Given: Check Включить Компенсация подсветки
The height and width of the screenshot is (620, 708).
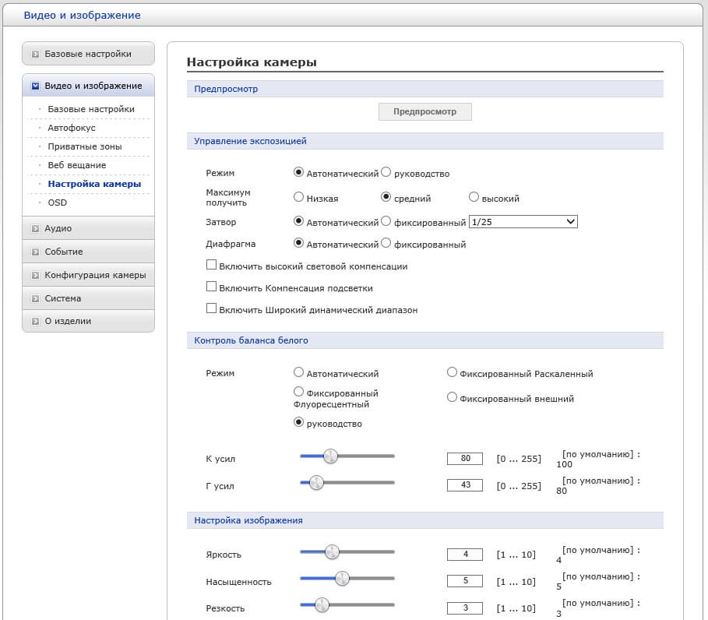Looking at the screenshot, I should (211, 287).
